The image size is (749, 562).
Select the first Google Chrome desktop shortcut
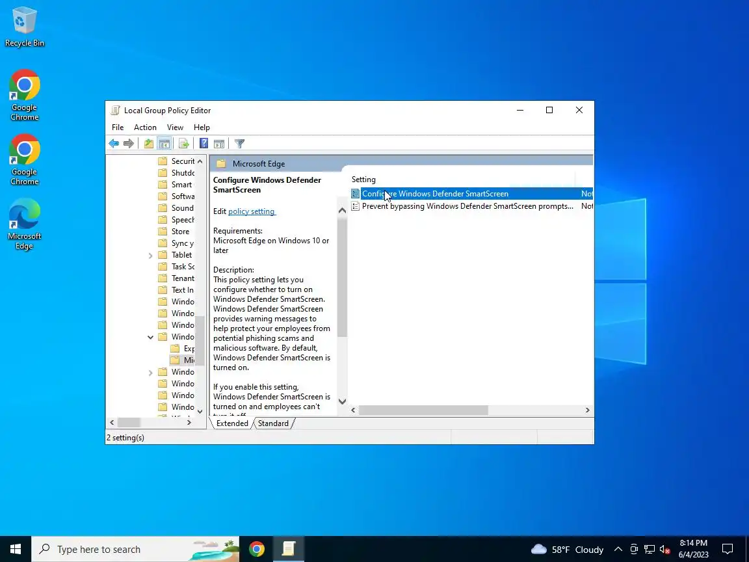[24, 95]
